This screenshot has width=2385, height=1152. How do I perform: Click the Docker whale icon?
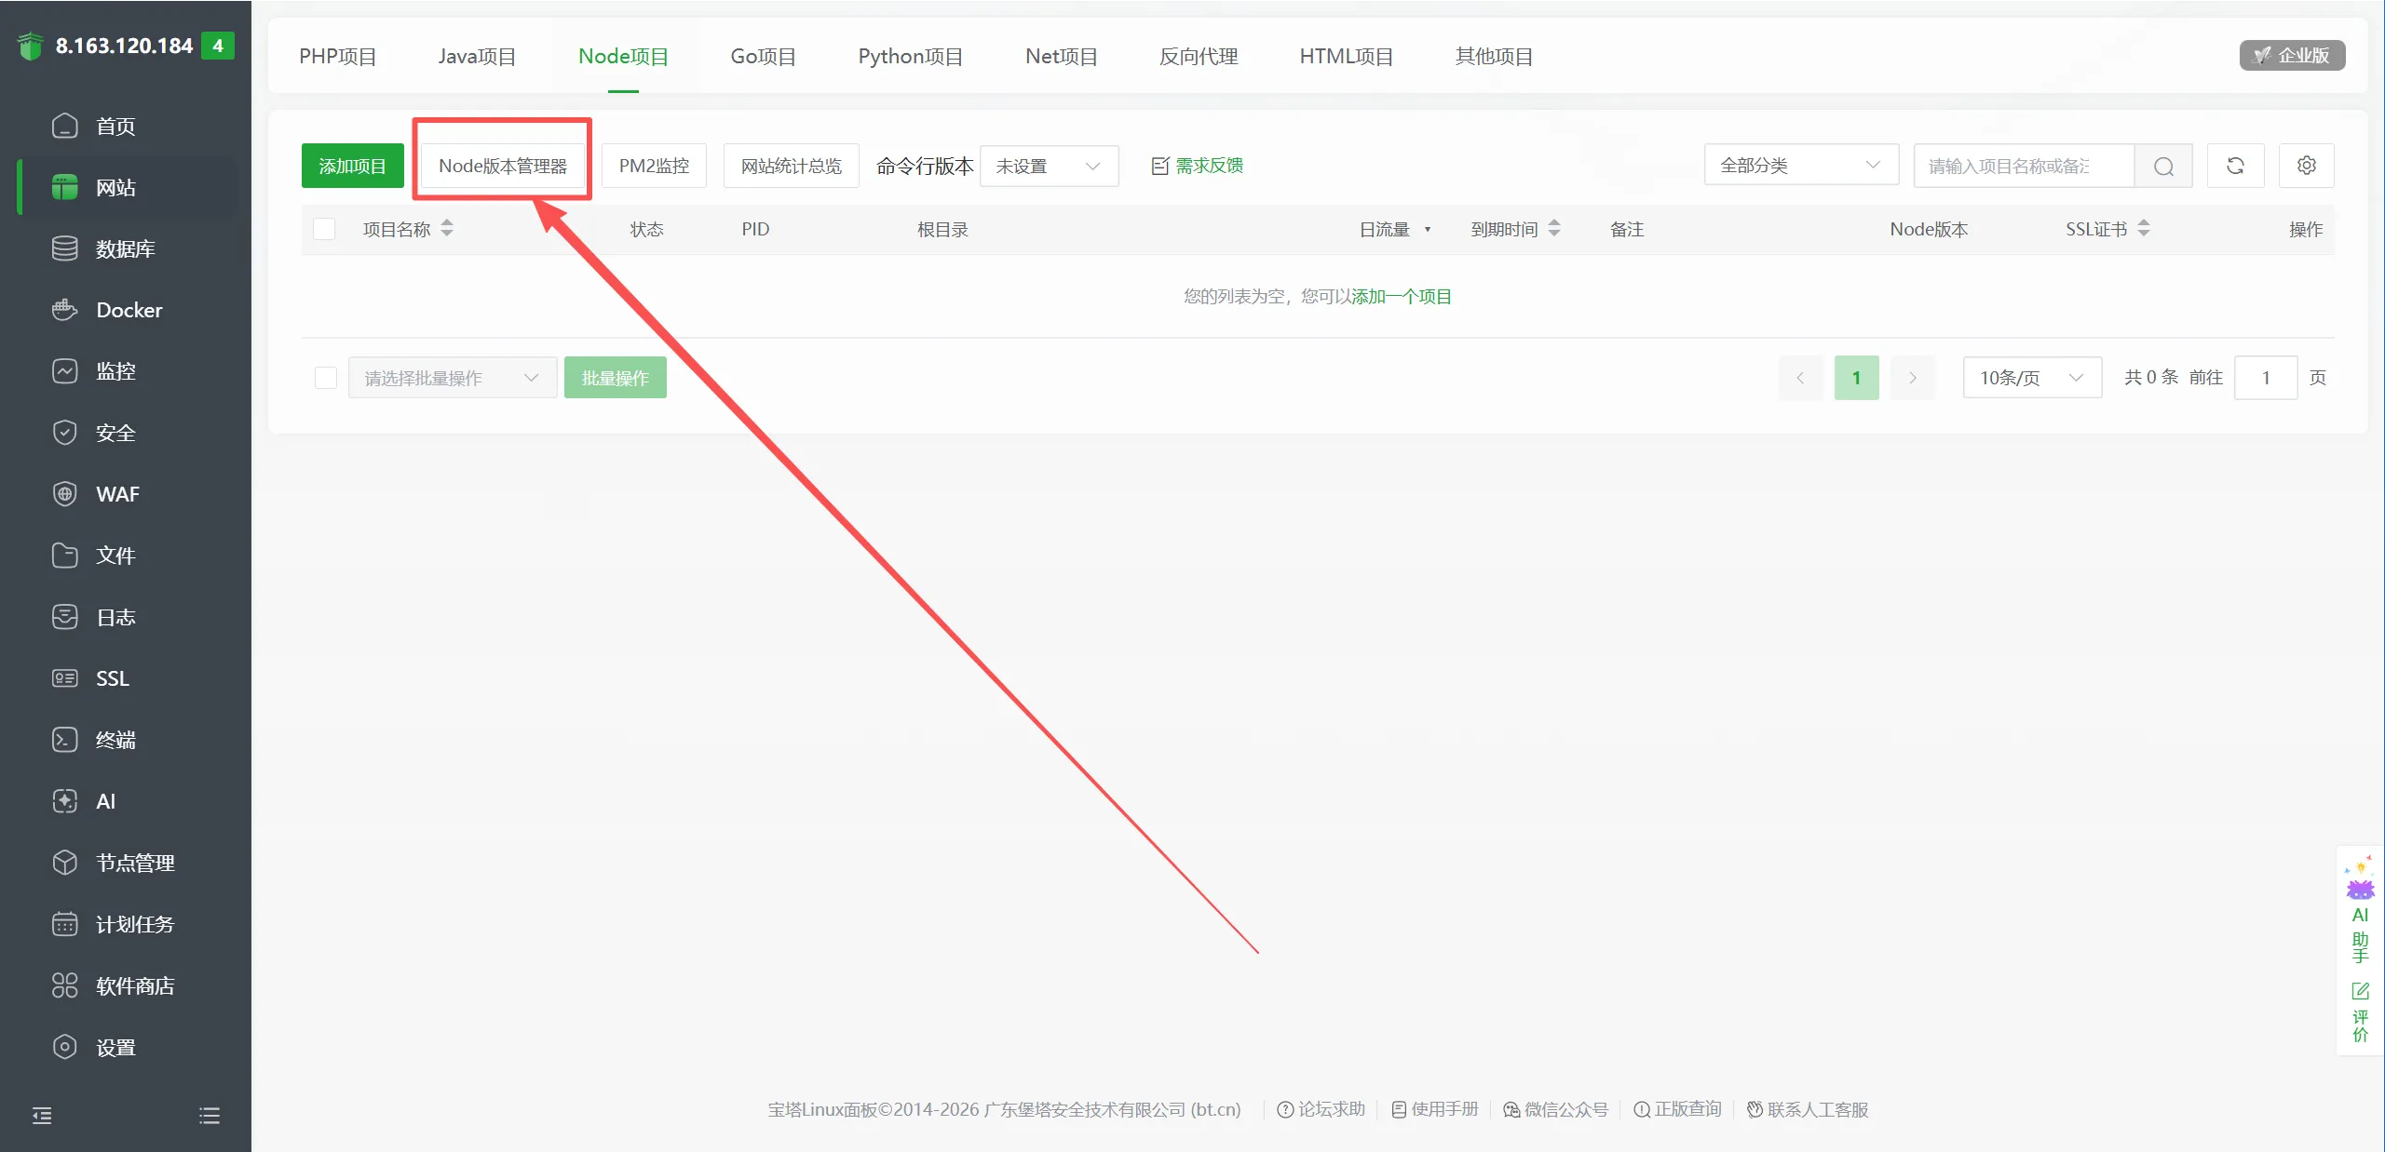[64, 310]
